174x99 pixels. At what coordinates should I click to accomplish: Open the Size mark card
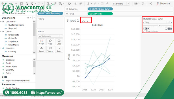point(50,42)
